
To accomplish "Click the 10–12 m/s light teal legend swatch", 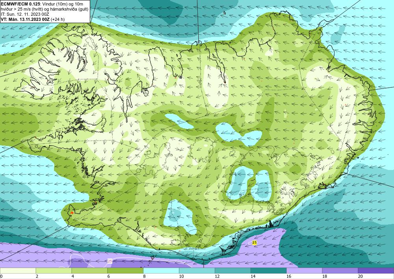I will [197, 271].
